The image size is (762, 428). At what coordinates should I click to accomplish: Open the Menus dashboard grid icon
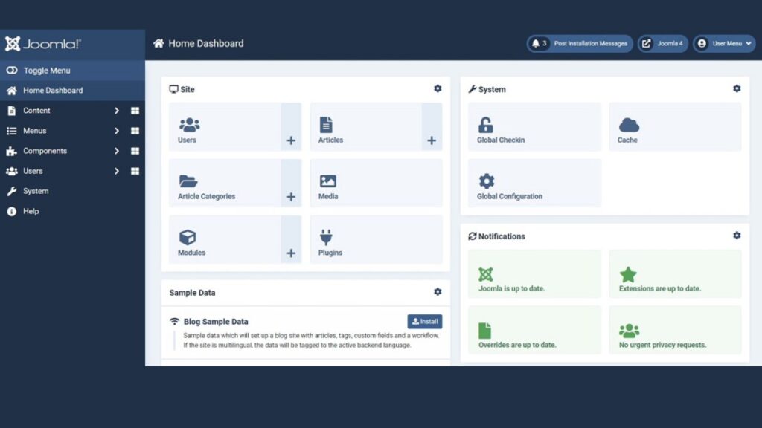click(135, 131)
